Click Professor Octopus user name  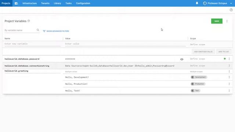pyautogui.click(x=217, y=3)
